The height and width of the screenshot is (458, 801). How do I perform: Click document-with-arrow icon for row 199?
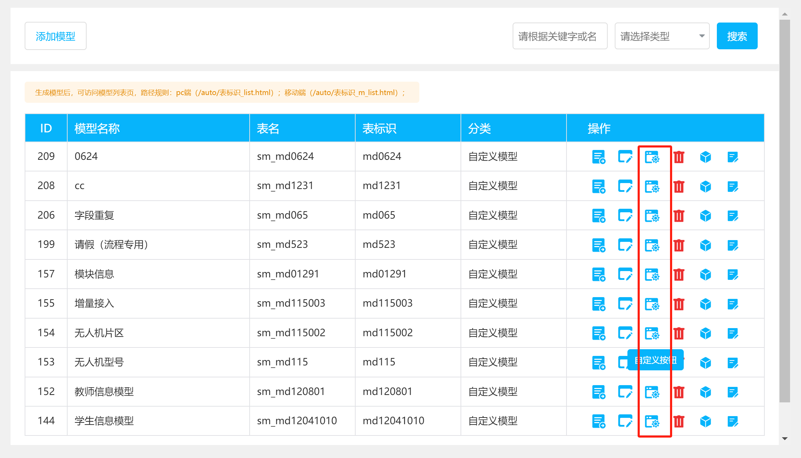(x=599, y=245)
